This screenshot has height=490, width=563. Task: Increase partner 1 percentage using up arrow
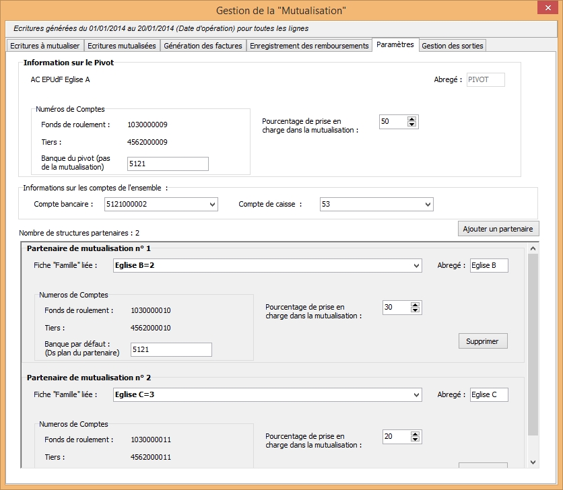point(415,304)
